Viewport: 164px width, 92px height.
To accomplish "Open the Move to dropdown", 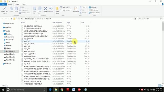I will [34, 10].
